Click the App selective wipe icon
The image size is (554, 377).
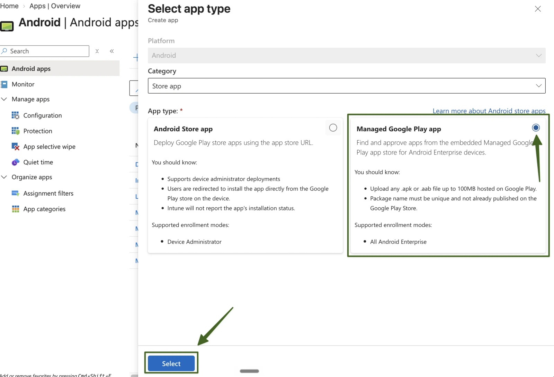[16, 147]
